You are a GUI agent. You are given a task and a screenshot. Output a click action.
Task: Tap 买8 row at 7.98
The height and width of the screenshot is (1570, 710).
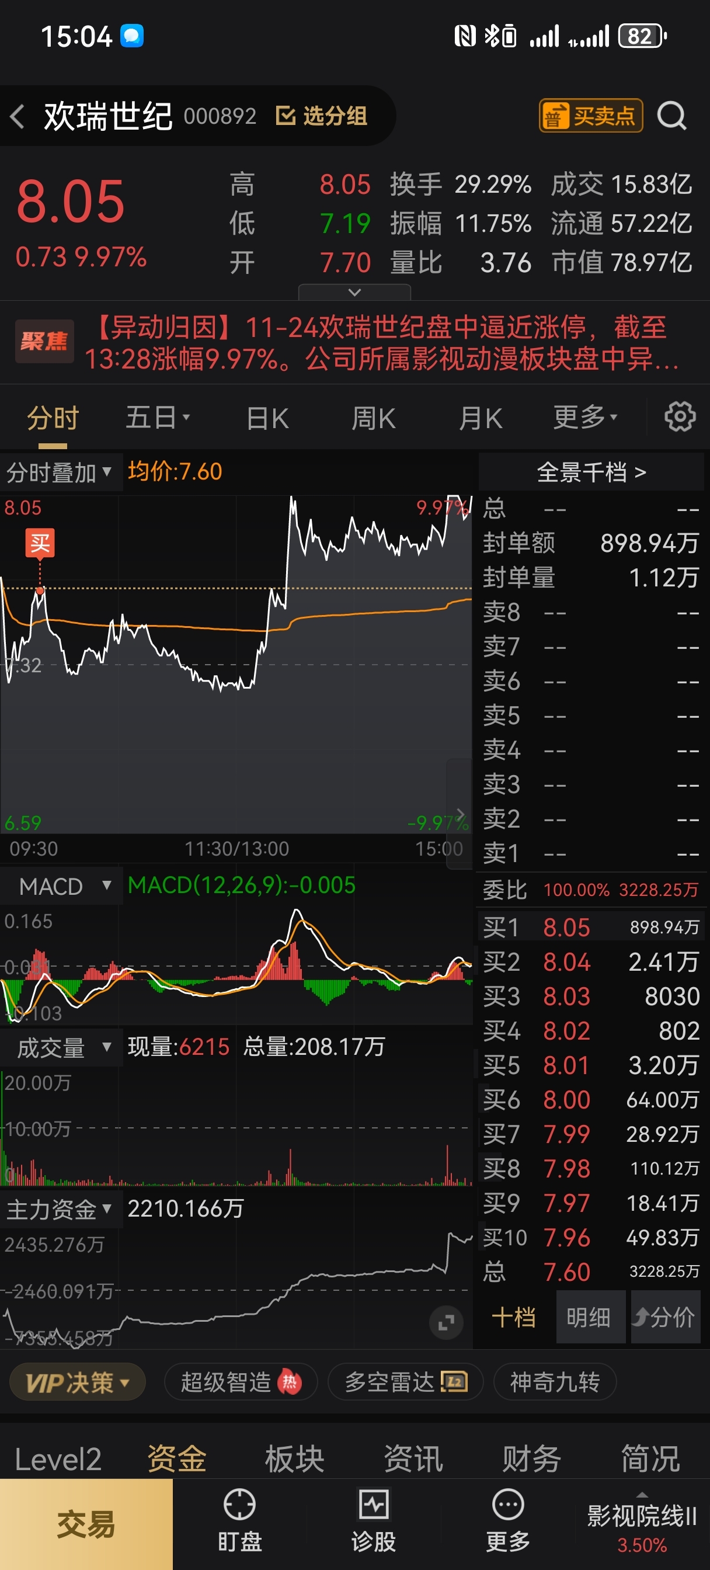591,1168
